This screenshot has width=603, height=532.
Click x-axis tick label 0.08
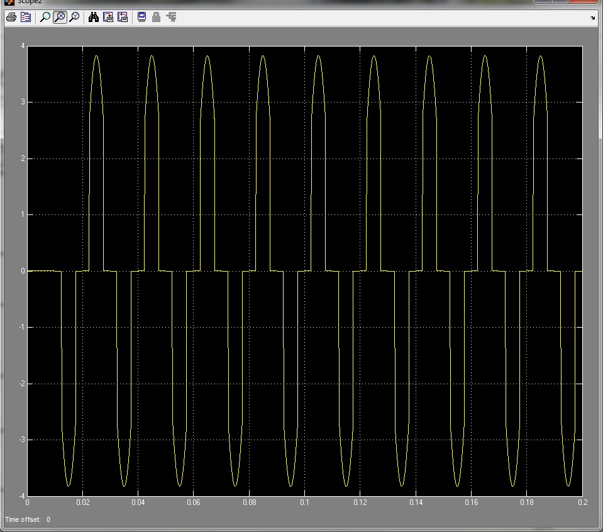coord(249,502)
